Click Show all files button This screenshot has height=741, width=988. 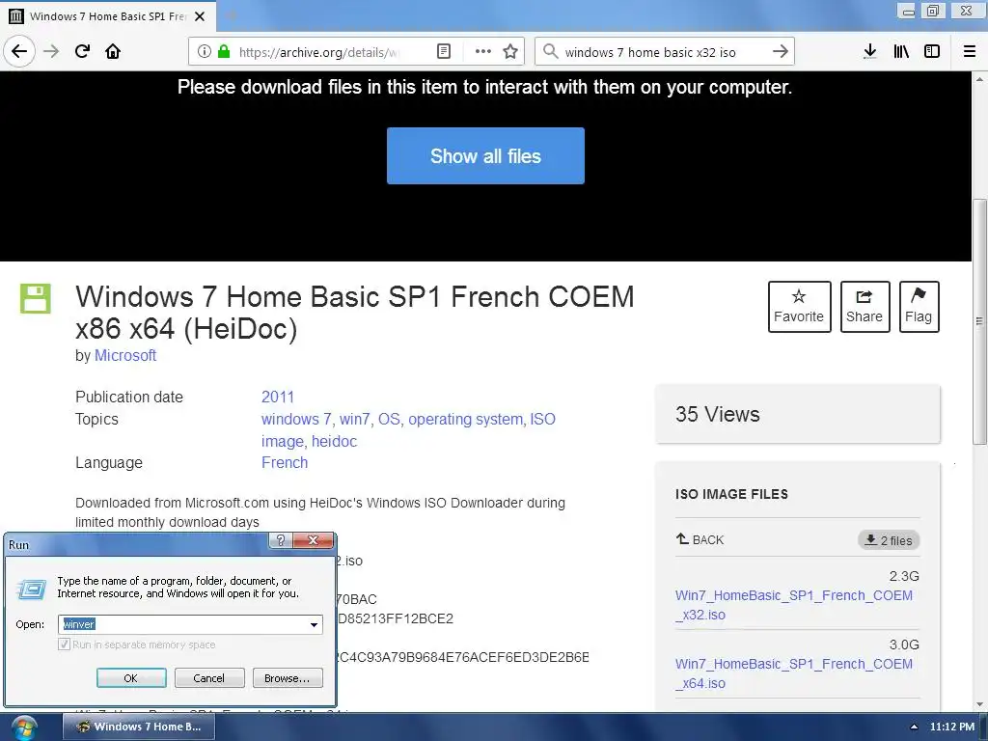coord(485,155)
